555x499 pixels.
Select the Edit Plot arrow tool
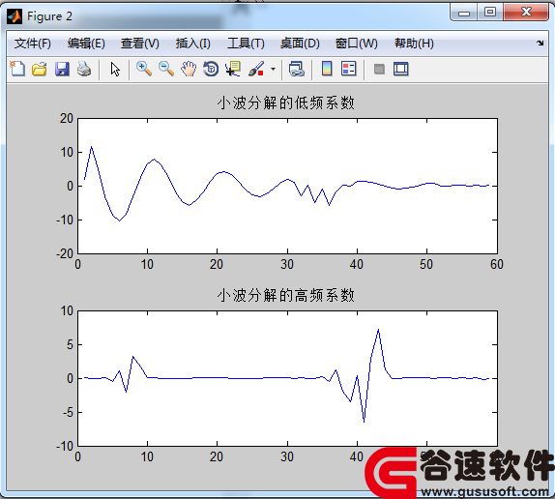point(115,69)
